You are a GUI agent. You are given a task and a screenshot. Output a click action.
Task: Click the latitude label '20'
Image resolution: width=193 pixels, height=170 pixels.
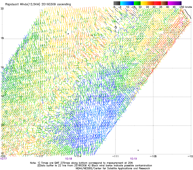tap(2, 9)
